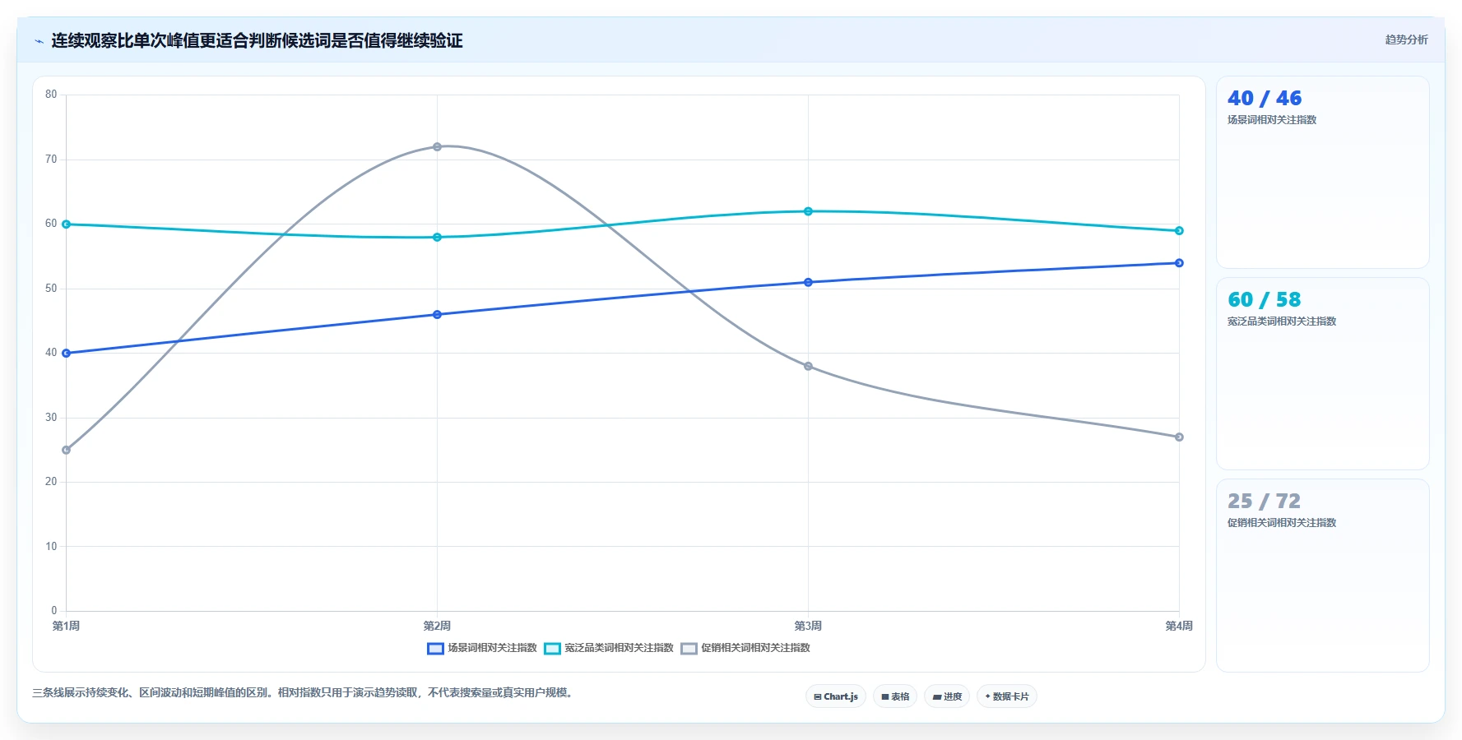Select the blue data point at 46 on 第2周

437,314
